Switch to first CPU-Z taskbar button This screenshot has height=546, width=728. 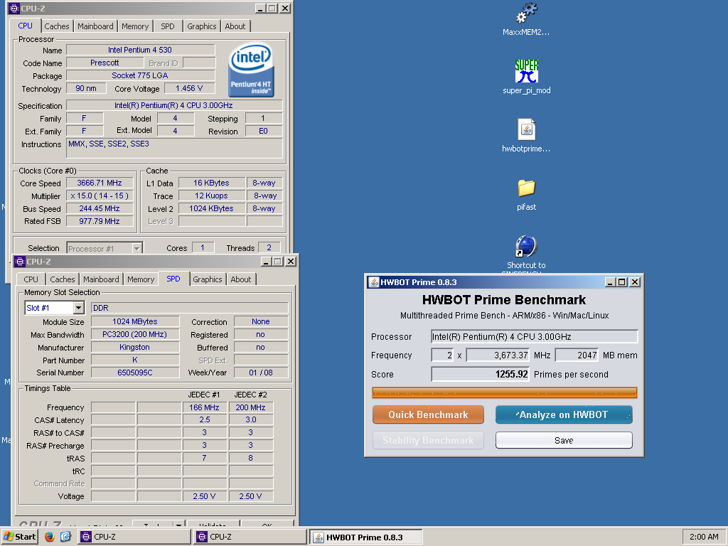coord(134,537)
